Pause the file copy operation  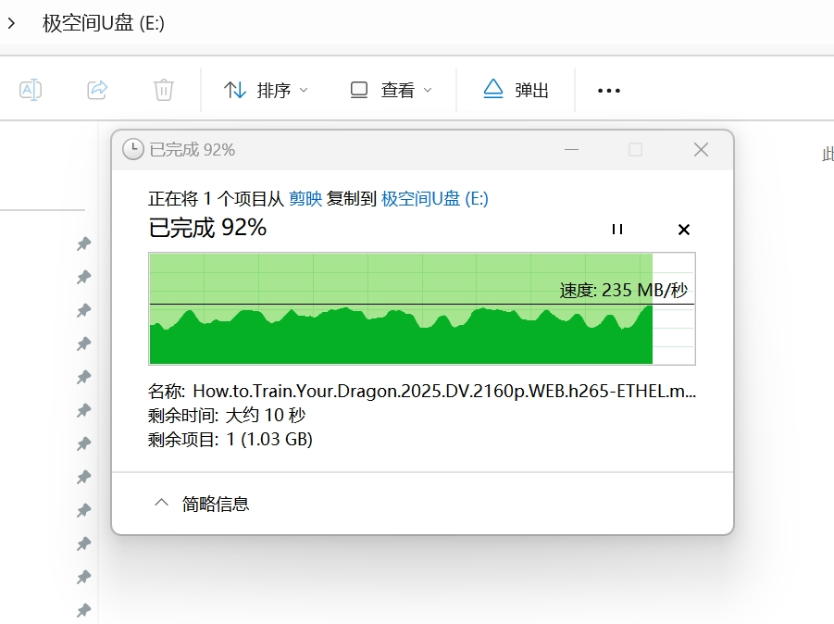click(617, 230)
